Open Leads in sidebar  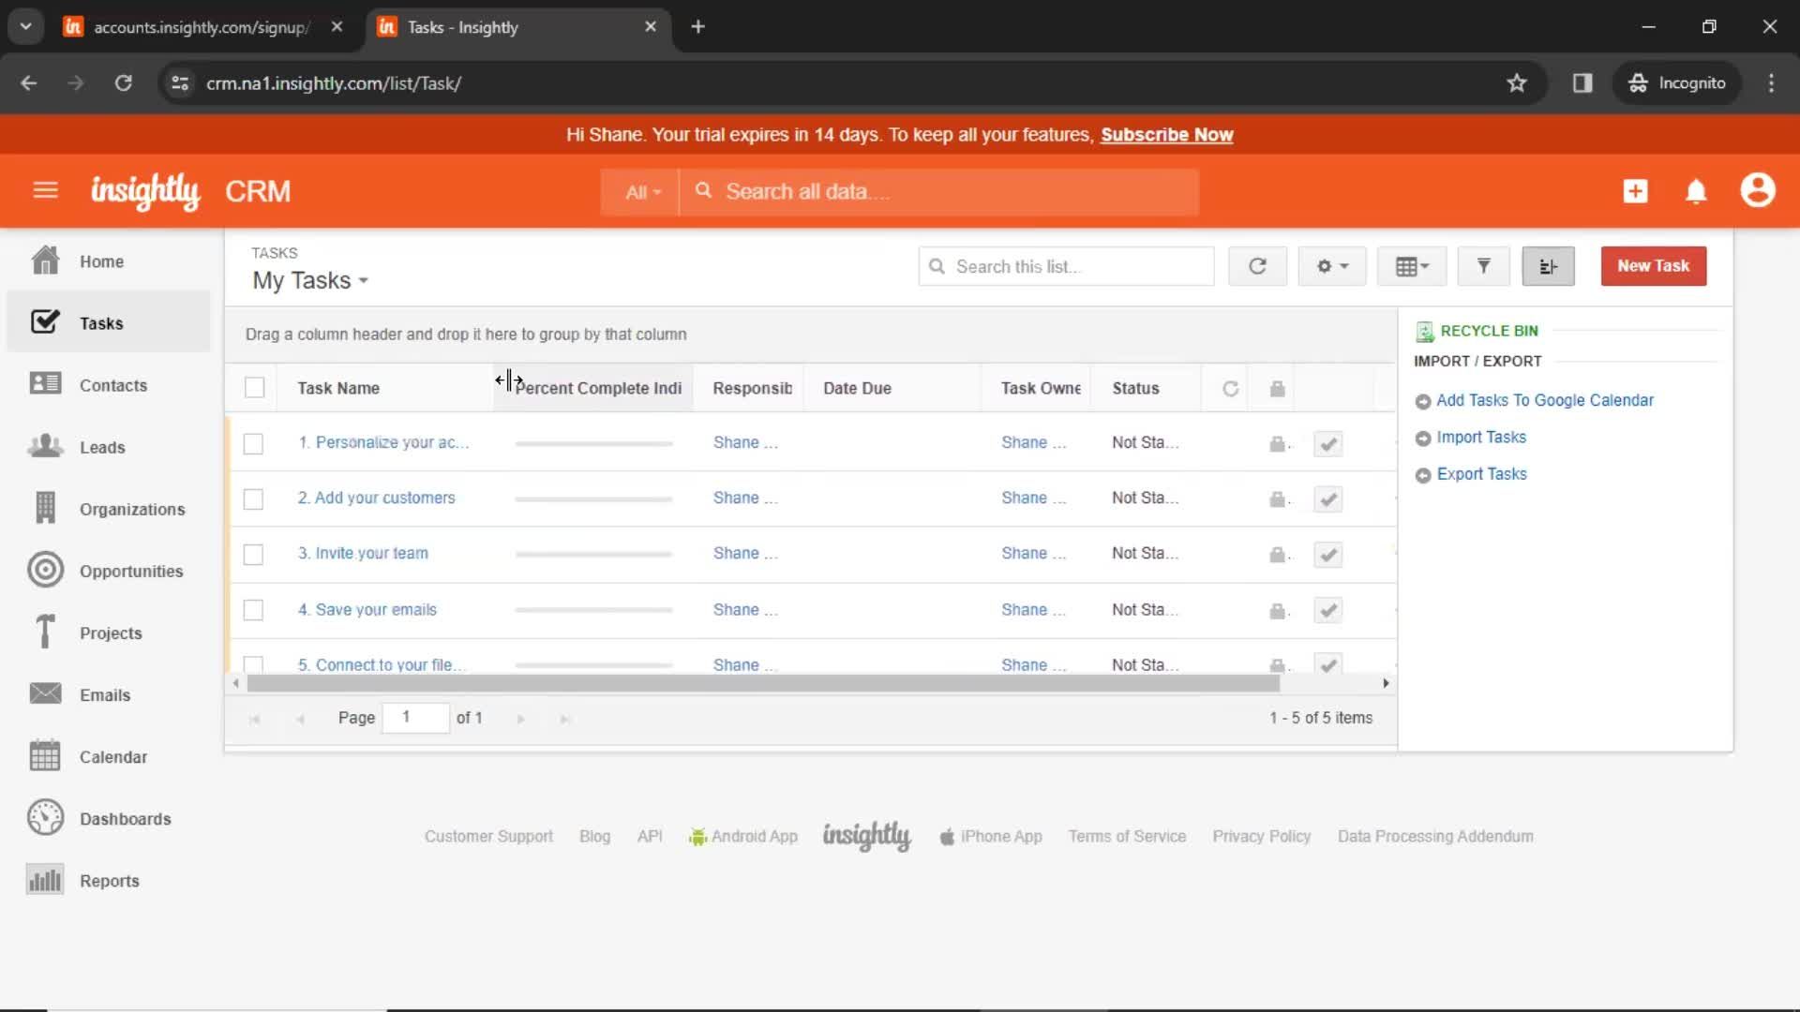coord(109,447)
